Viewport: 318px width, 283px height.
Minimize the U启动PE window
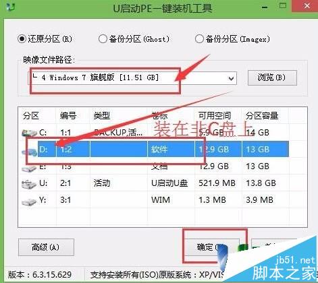(x=265, y=7)
